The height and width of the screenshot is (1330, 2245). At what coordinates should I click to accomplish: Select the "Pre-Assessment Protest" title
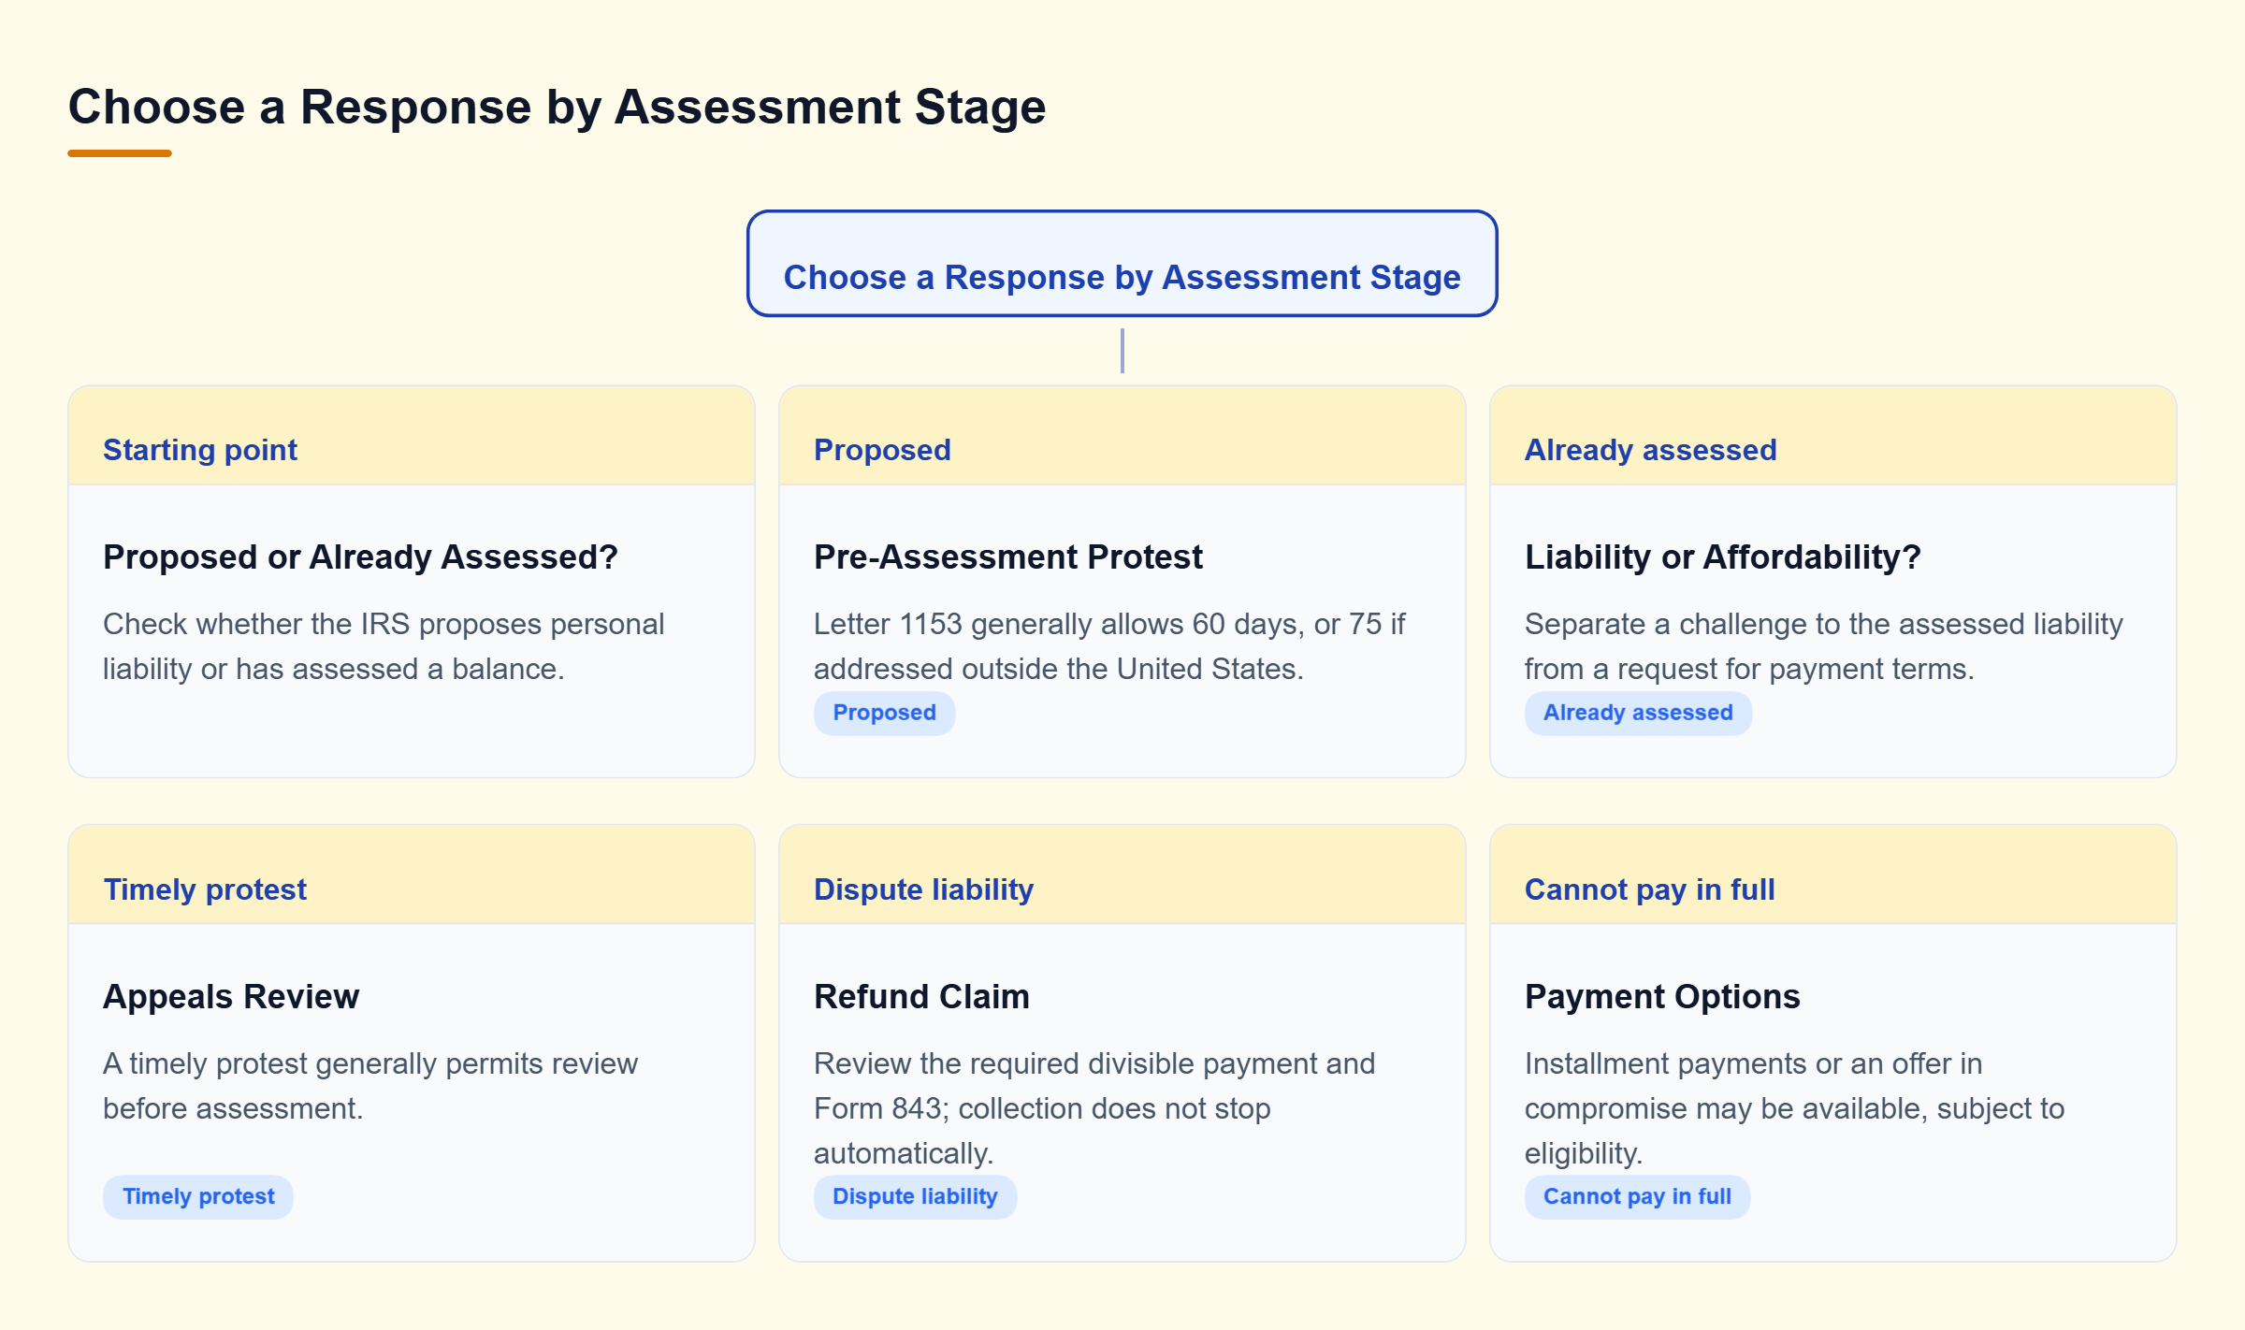[x=1007, y=557]
